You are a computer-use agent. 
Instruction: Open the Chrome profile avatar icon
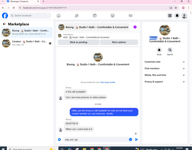coord(183,8)
